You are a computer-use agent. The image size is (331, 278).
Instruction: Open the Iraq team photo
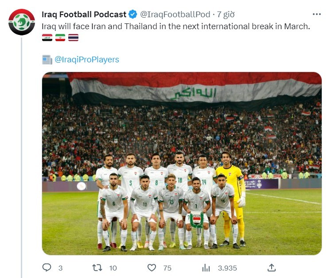182,164
